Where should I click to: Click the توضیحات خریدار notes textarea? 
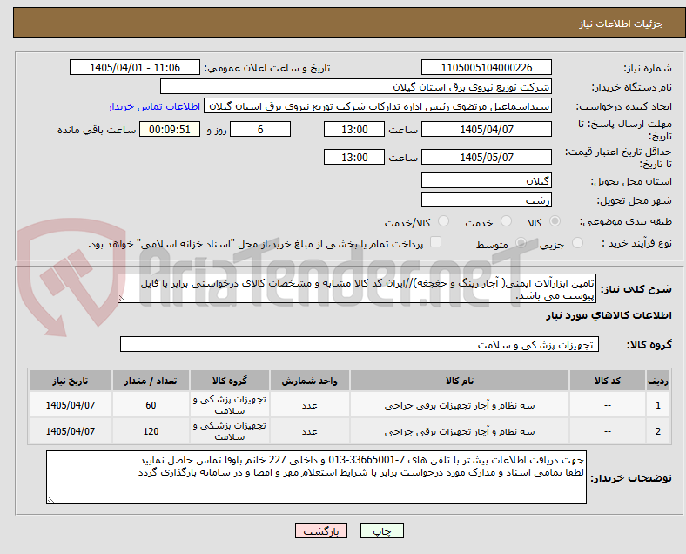coord(316,477)
